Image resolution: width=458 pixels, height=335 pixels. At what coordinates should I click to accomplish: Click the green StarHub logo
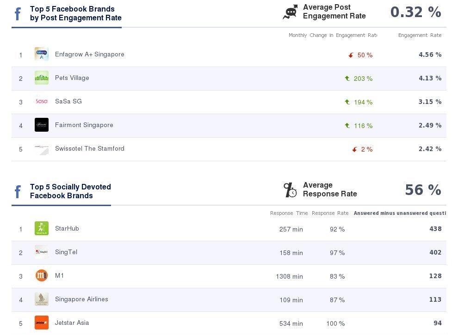click(x=42, y=228)
